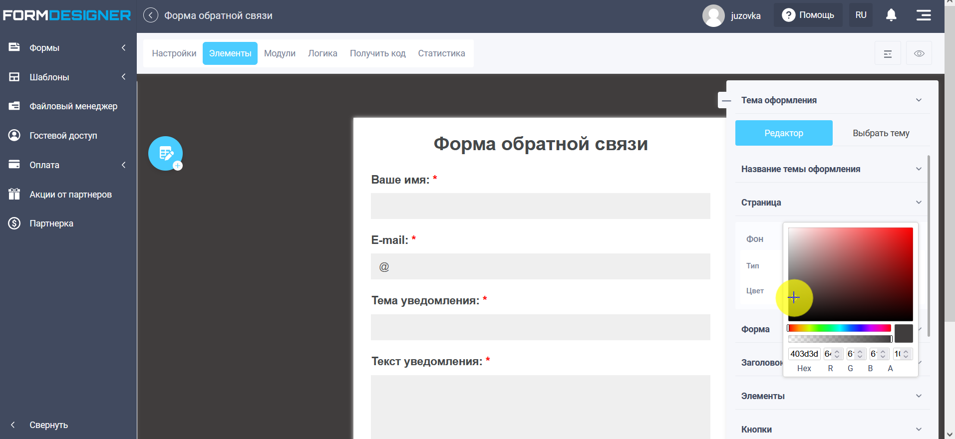Expand the Кнопки theme section
This screenshot has width=955, height=439.
pyautogui.click(x=832, y=429)
